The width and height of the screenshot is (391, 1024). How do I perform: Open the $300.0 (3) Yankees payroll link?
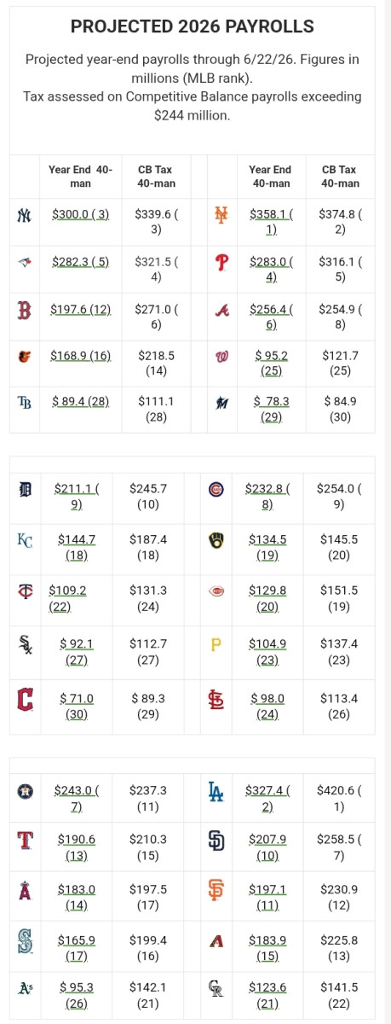81,215
